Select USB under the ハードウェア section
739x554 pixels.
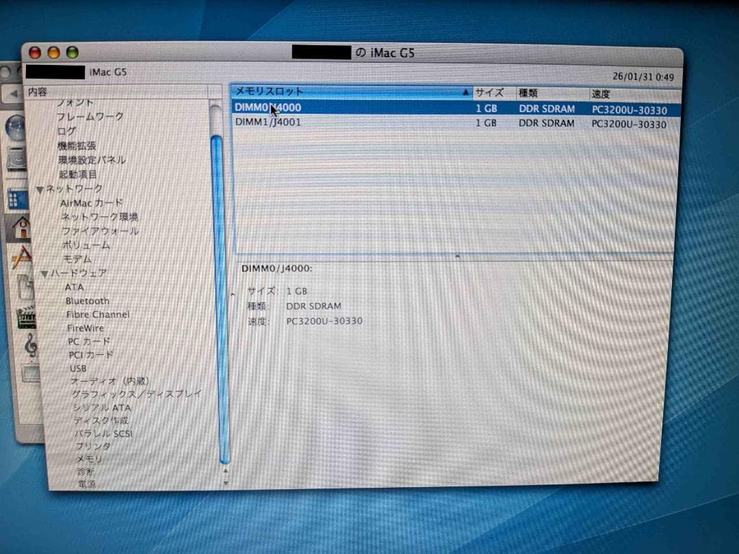click(77, 368)
